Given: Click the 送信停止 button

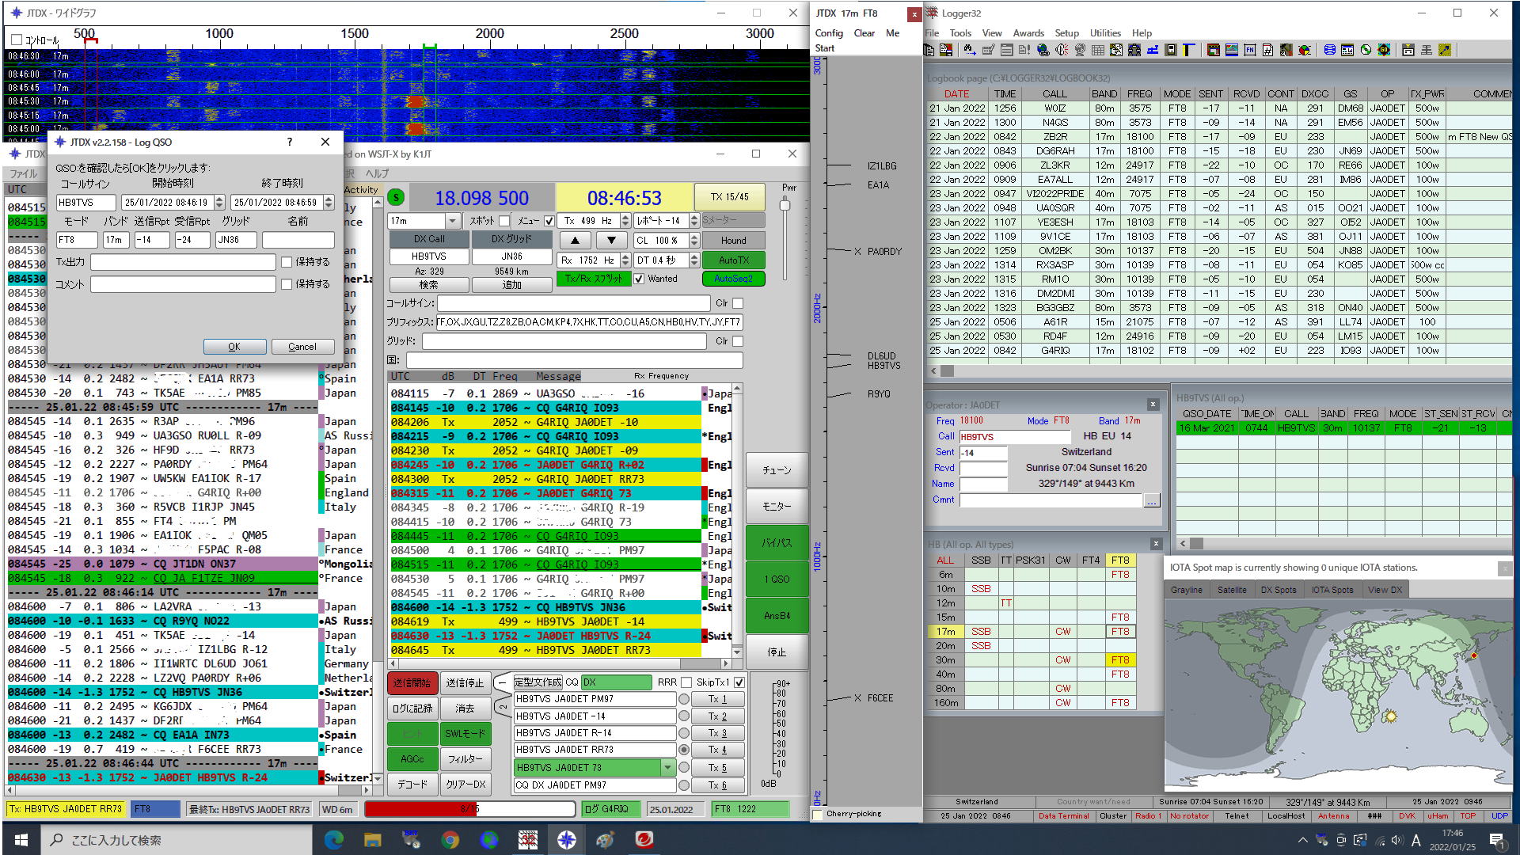Looking at the screenshot, I should click(465, 682).
